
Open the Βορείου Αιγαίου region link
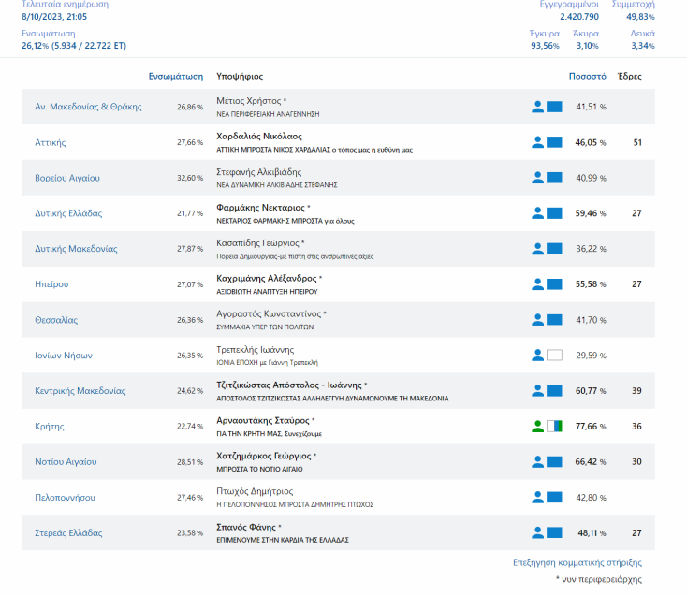66,178
